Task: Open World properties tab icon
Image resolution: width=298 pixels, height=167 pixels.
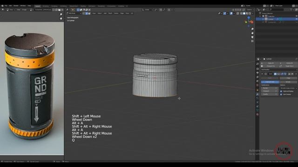Action: [257, 85]
